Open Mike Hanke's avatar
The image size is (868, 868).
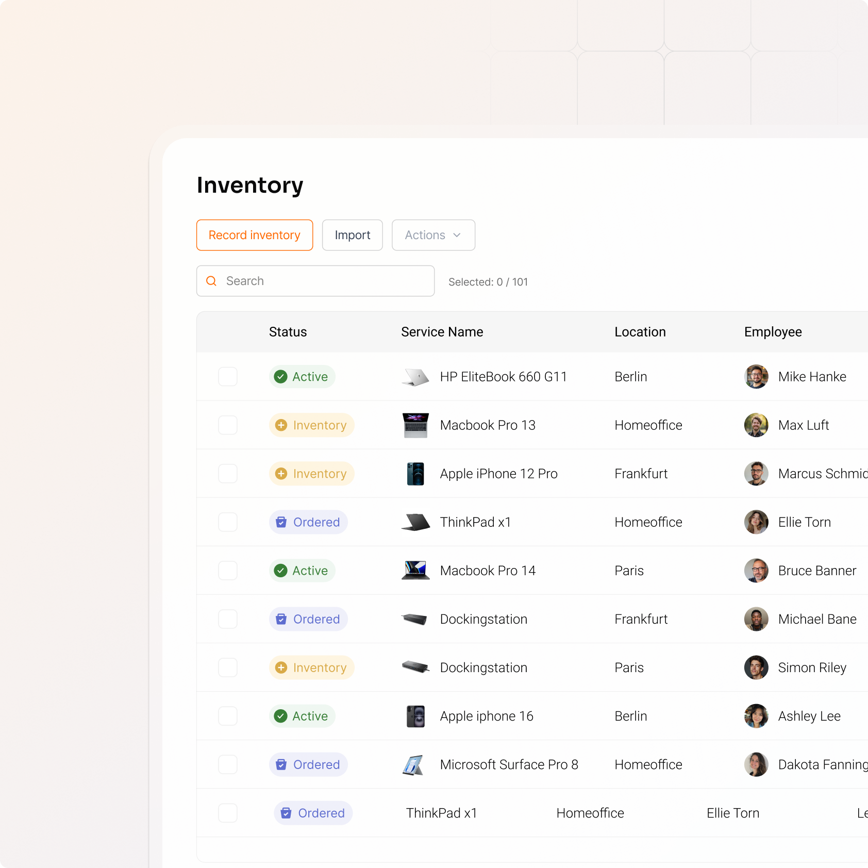[756, 377]
